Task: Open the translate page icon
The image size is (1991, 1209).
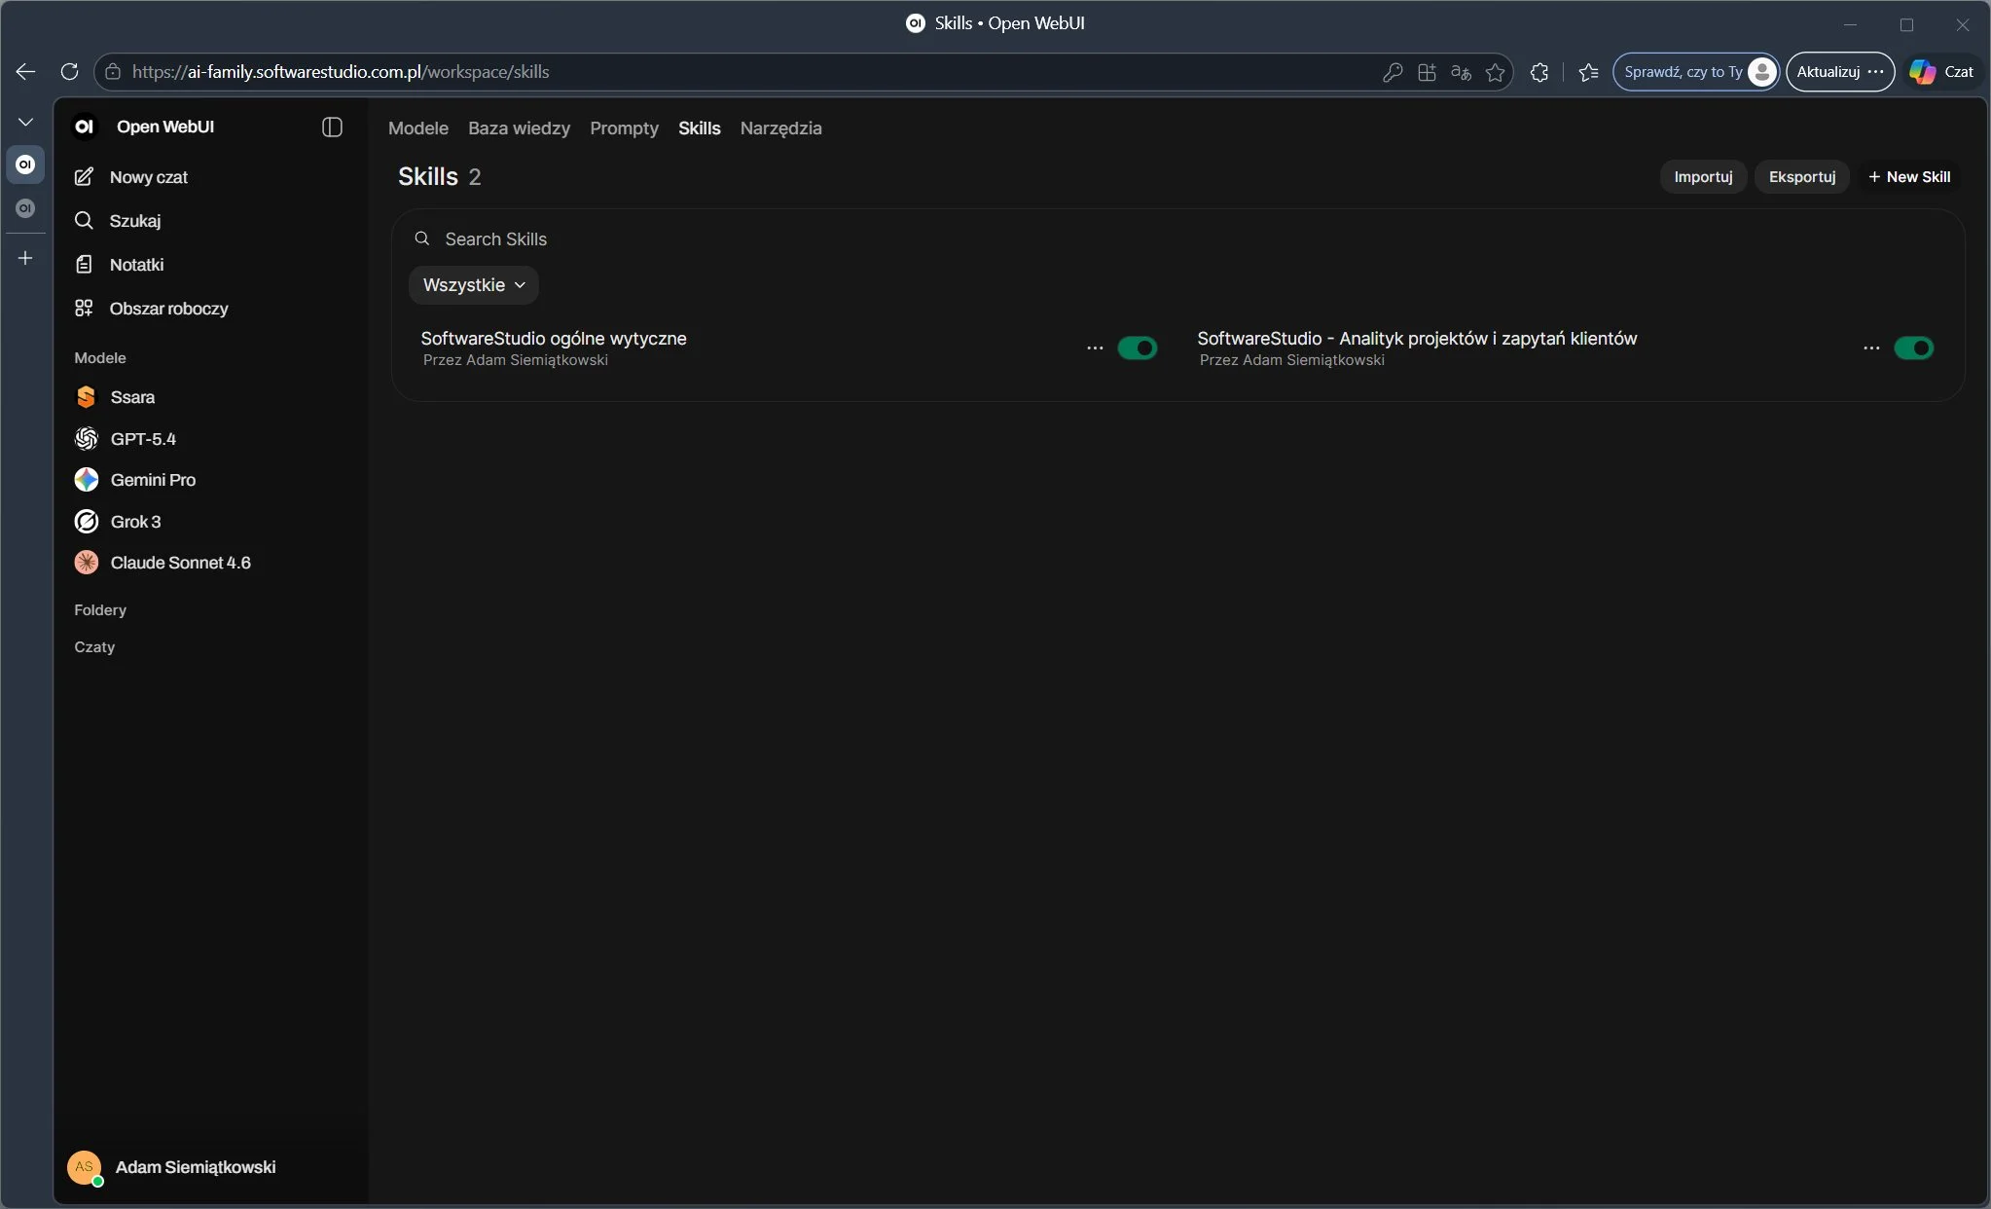Action: click(x=1461, y=72)
